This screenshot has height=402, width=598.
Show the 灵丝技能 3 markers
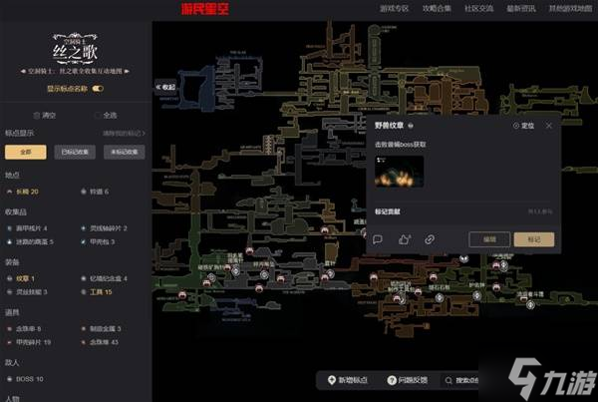click(x=27, y=292)
